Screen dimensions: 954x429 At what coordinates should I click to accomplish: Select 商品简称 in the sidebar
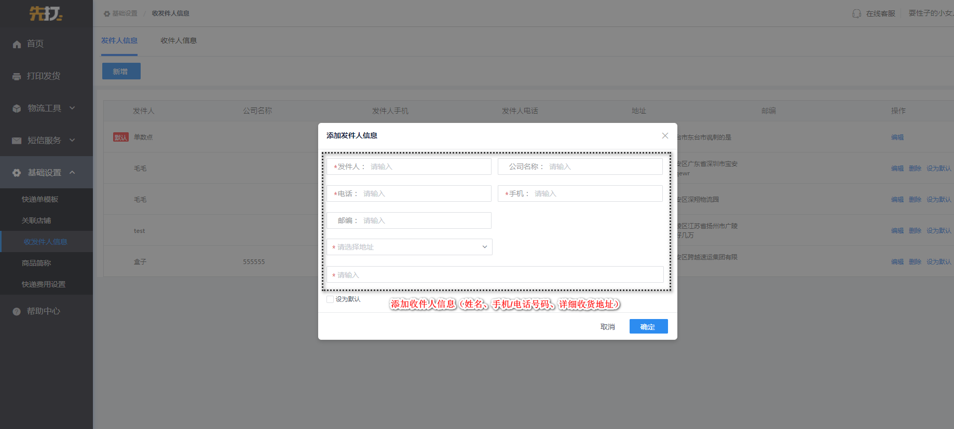[36, 263]
